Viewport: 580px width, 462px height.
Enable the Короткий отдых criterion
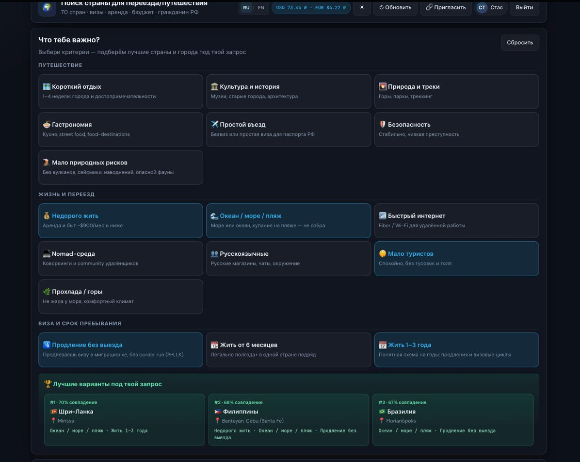[x=121, y=91]
